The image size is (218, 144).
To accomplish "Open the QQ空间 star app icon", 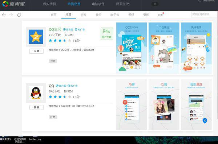I will click(x=36, y=37).
